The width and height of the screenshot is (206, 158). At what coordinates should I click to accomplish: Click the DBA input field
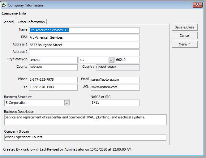tap(84, 38)
